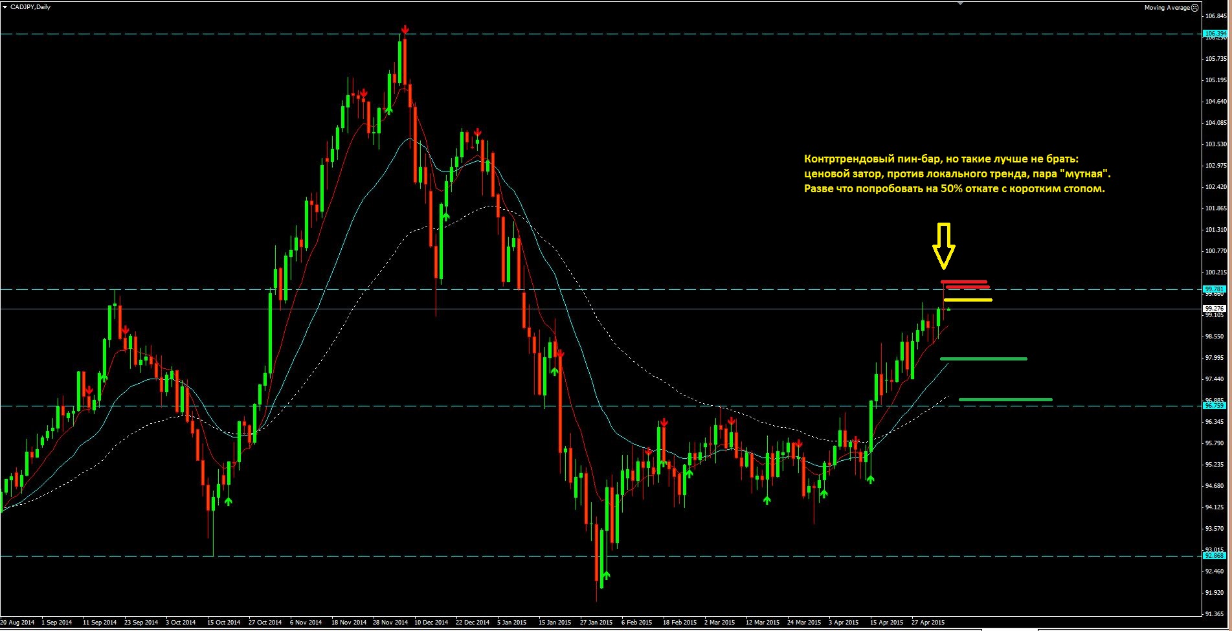
Task: Click the 27 Apr 2015 date label
Action: 928,623
